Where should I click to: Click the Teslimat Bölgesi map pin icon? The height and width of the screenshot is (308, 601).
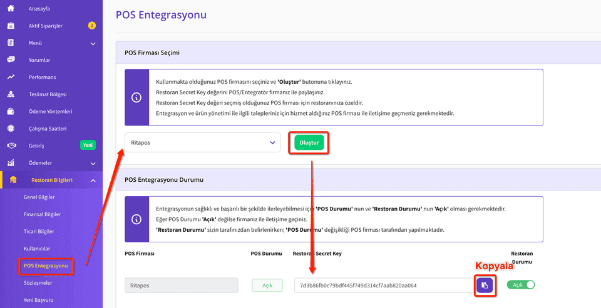click(x=11, y=94)
